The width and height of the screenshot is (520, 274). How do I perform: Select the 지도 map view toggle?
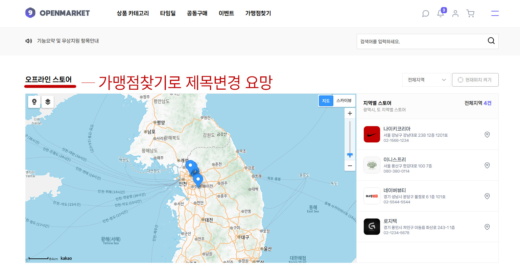click(326, 101)
